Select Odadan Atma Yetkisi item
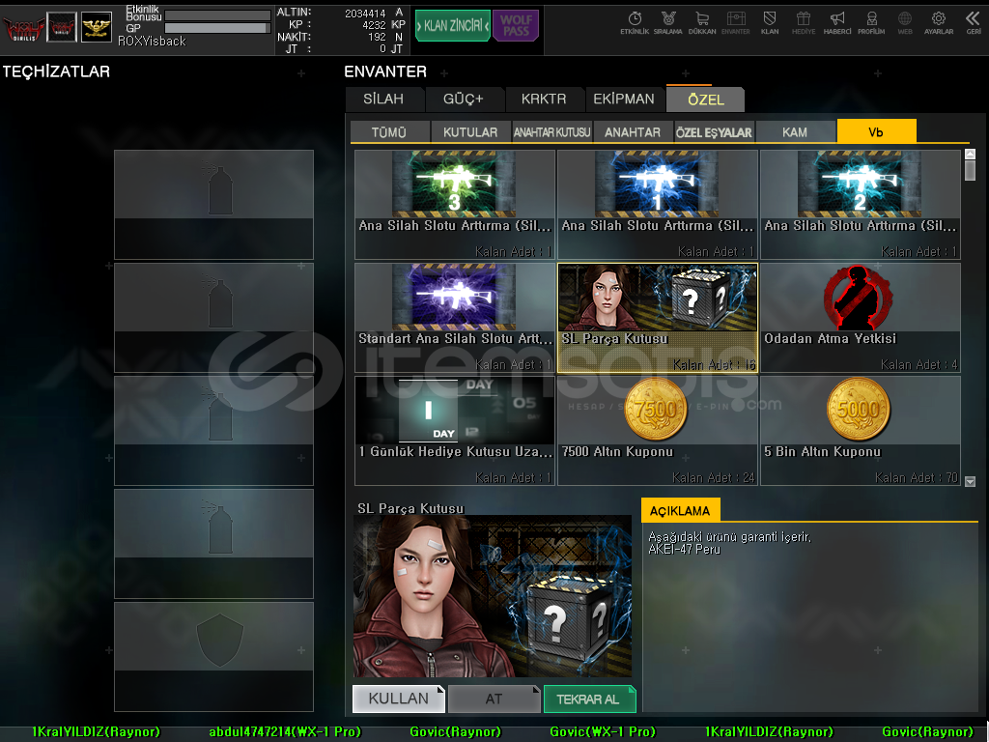This screenshot has height=742, width=989. [x=861, y=317]
